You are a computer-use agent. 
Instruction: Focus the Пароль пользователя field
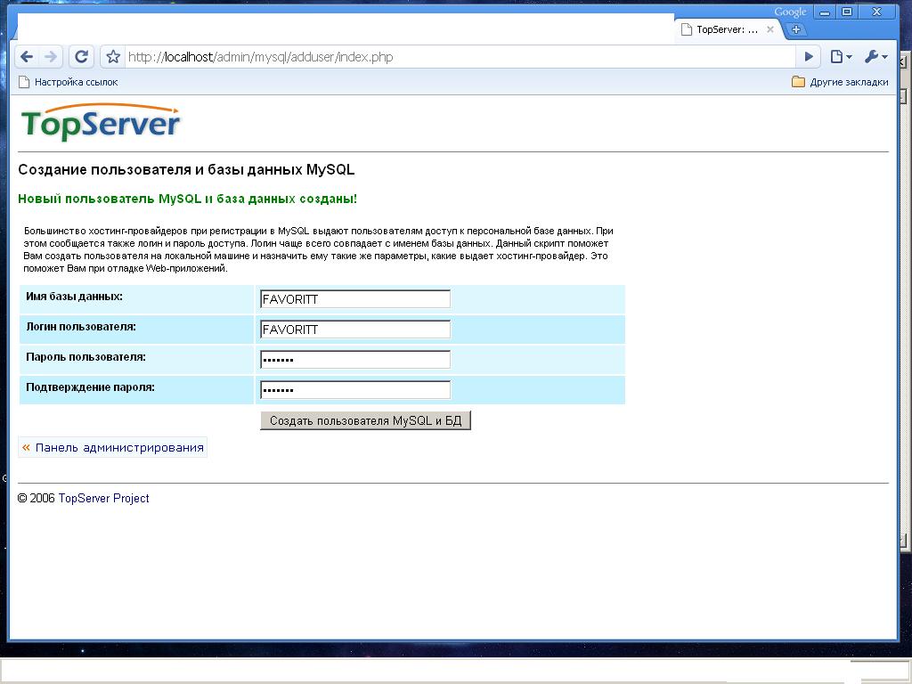point(355,360)
